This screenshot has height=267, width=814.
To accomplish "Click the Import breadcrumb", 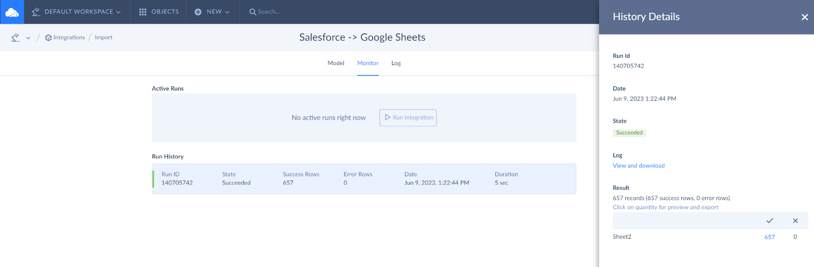I will pyautogui.click(x=103, y=38).
